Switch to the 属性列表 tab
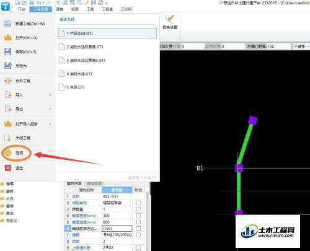 [74, 183]
